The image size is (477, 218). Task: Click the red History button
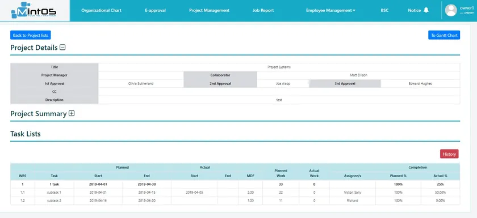pyautogui.click(x=449, y=154)
